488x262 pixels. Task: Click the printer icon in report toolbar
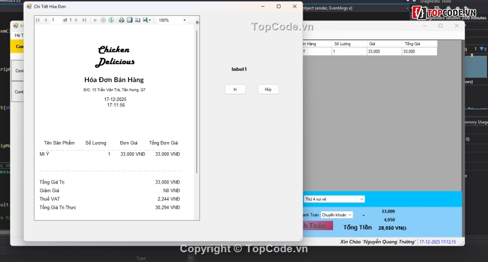[121, 20]
